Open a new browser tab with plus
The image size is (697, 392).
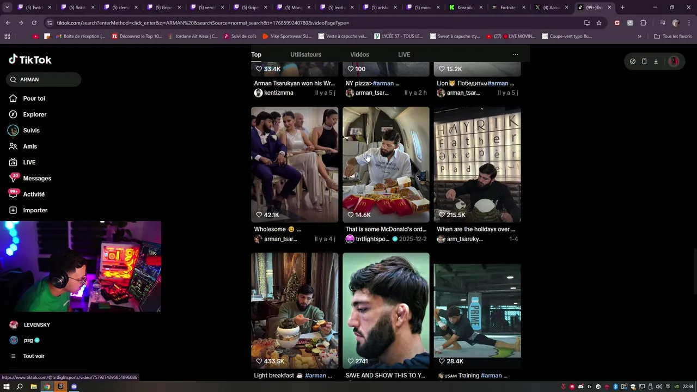coord(622,8)
